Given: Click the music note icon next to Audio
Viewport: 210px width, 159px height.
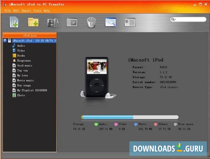Looking at the screenshot, I should click(x=14, y=46).
